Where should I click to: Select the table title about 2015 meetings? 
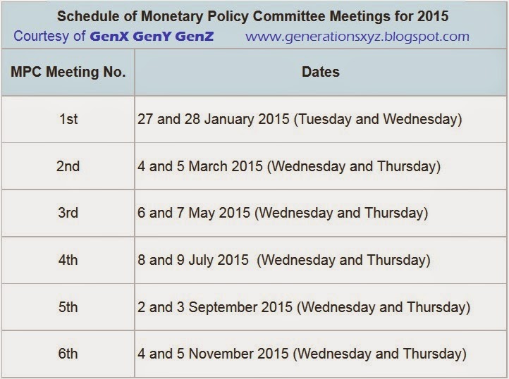252,16
